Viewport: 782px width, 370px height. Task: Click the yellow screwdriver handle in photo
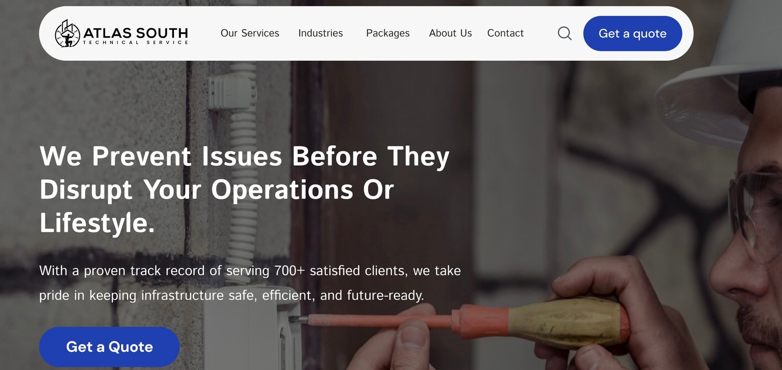click(567, 323)
